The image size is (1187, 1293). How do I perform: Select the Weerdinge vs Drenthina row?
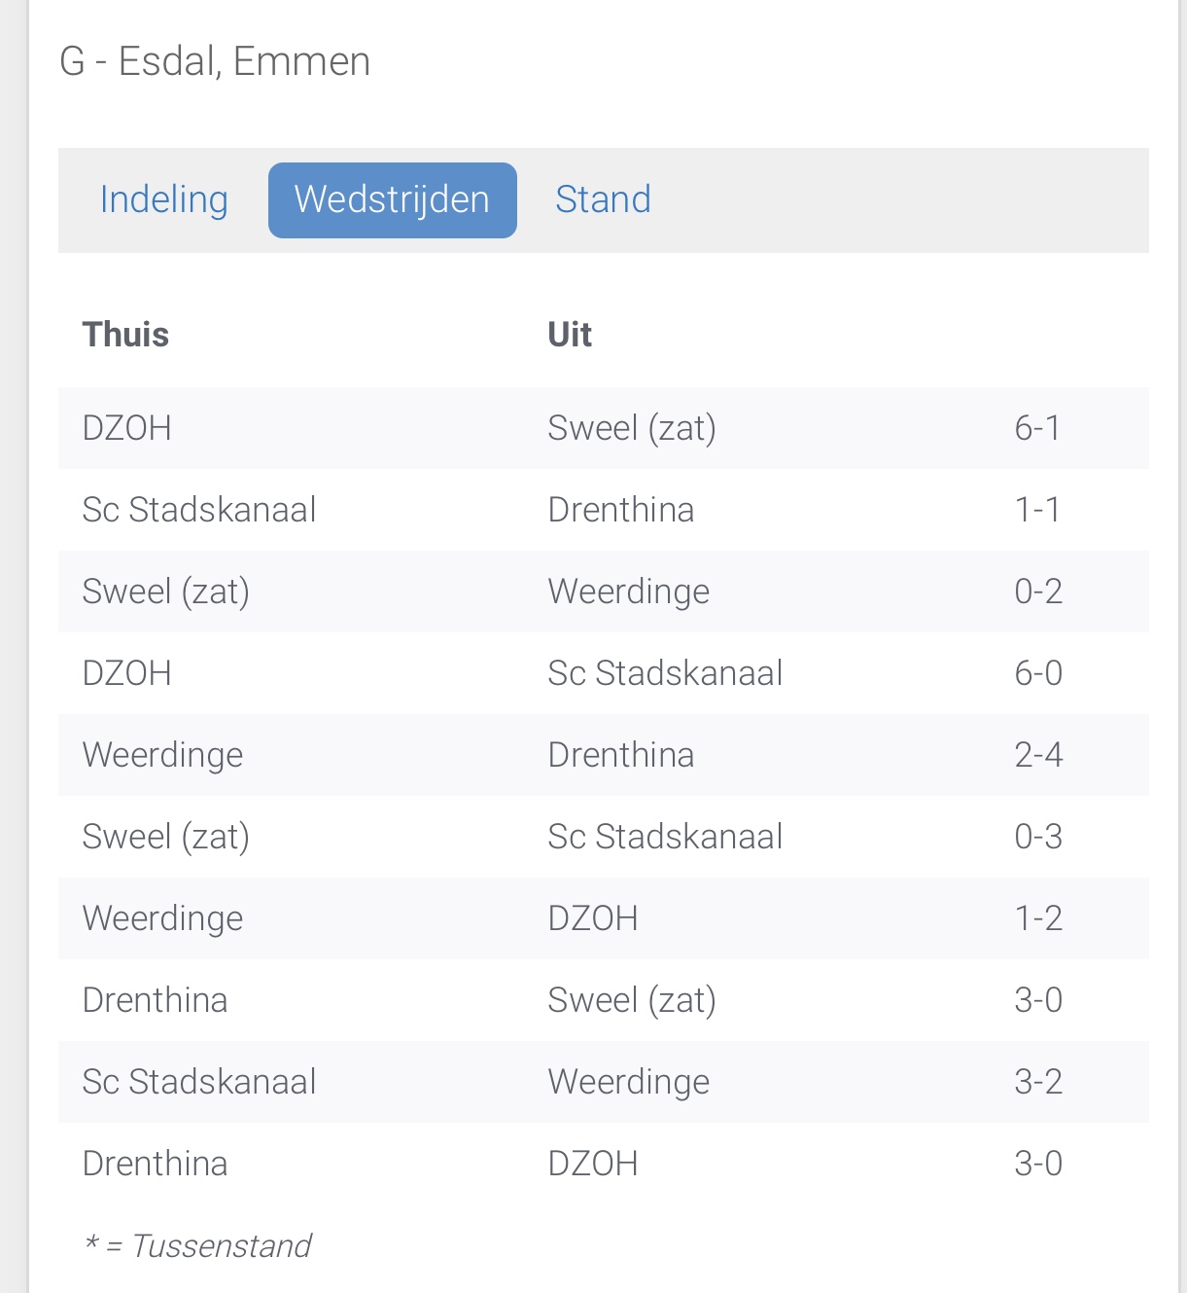click(x=604, y=755)
